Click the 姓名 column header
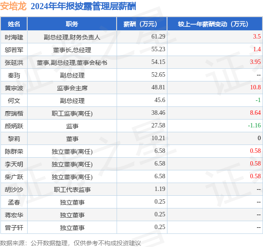The height and width of the screenshot is (247, 263). 14,24
